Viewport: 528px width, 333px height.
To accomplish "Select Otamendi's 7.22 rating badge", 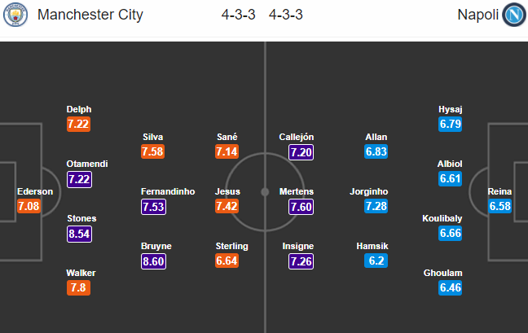I will click(80, 179).
